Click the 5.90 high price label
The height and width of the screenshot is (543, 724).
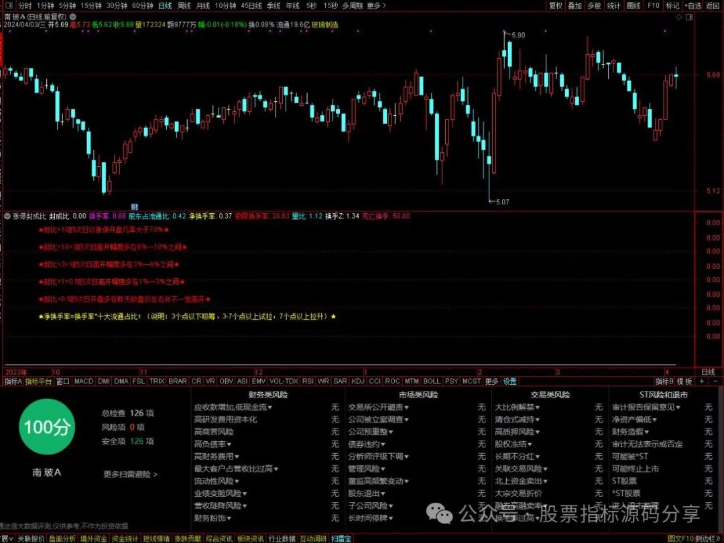tap(518, 35)
